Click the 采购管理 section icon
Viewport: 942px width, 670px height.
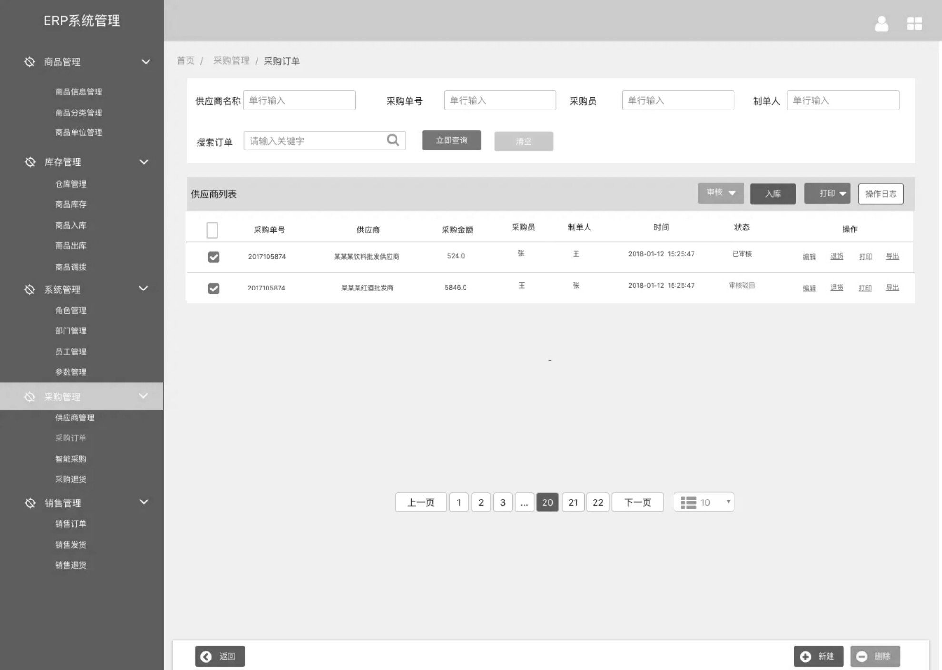[30, 397]
